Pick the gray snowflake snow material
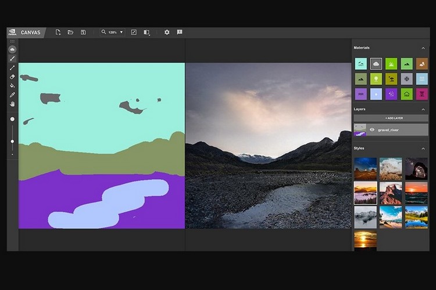This screenshot has height=290, width=436. [406, 79]
